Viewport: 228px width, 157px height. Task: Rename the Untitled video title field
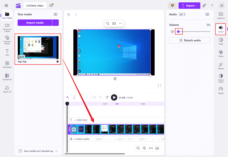click(35, 5)
